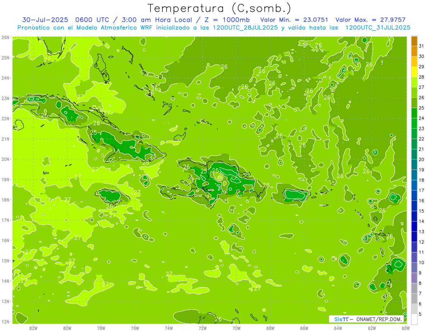Select the forecast date '30-Jul-2025'

pyautogui.click(x=45, y=20)
